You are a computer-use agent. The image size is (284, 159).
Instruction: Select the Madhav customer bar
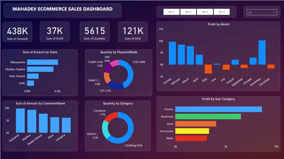pos(32,121)
